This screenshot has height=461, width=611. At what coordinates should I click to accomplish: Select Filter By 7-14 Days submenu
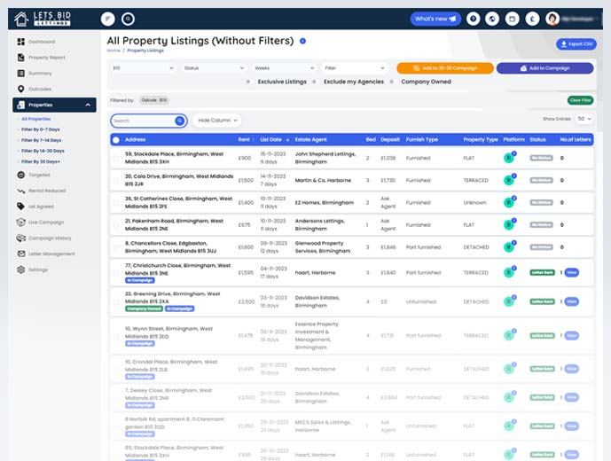click(41, 140)
